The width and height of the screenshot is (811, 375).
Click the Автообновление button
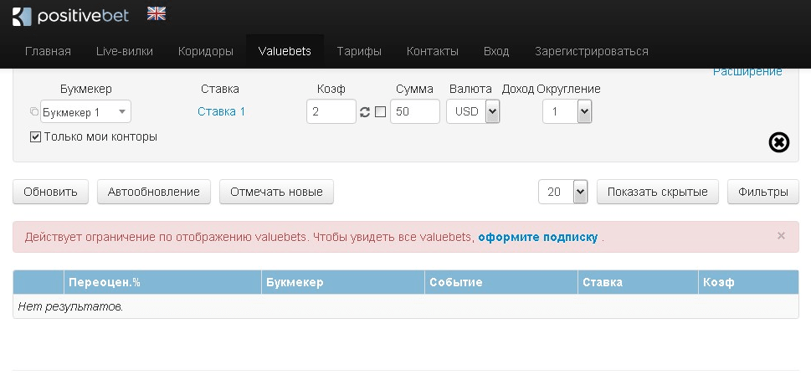[154, 192]
